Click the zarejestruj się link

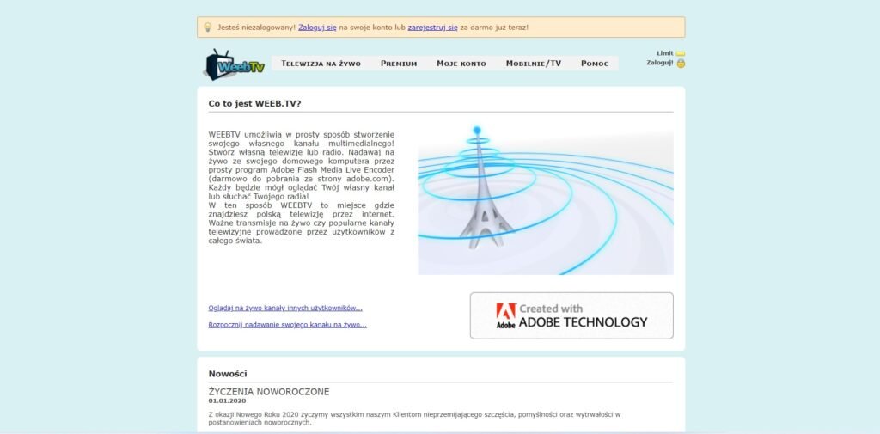[x=433, y=27]
